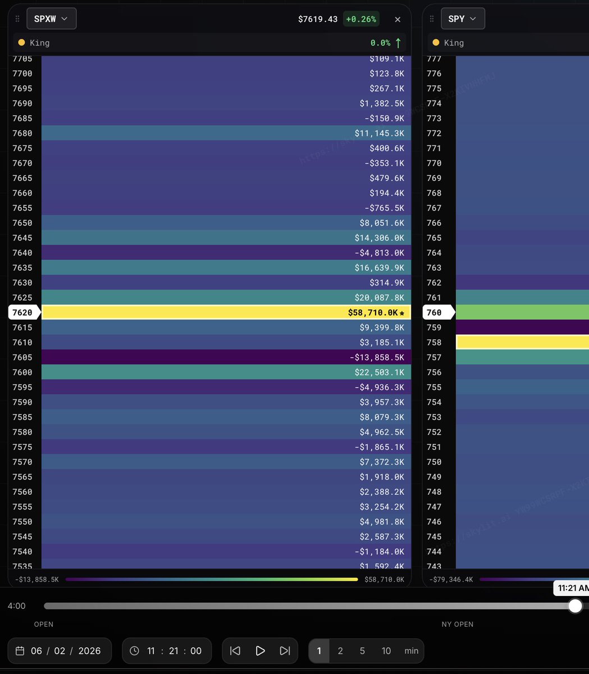Image resolution: width=589 pixels, height=674 pixels.
Task: Click the -$79,346.4K SPY scale label
Action: [451, 579]
